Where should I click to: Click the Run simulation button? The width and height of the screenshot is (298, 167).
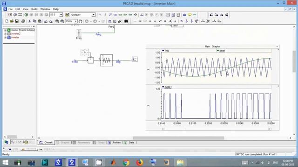[x=26, y=15]
